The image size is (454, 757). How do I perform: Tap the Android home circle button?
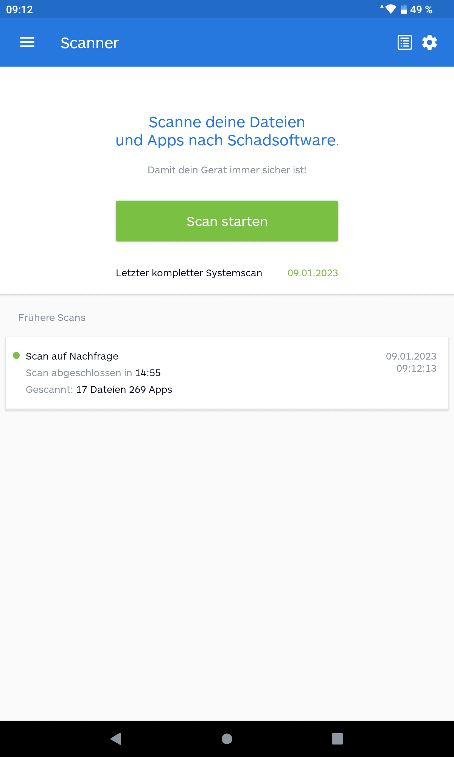click(227, 738)
